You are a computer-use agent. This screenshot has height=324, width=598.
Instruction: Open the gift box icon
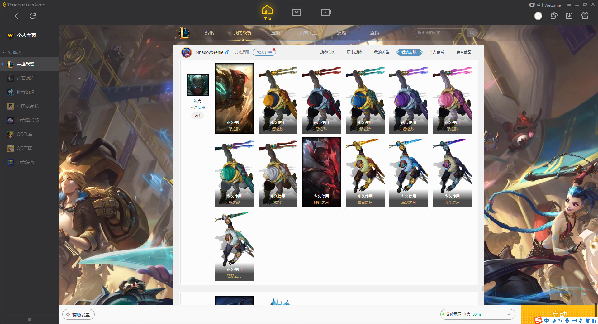(585, 16)
